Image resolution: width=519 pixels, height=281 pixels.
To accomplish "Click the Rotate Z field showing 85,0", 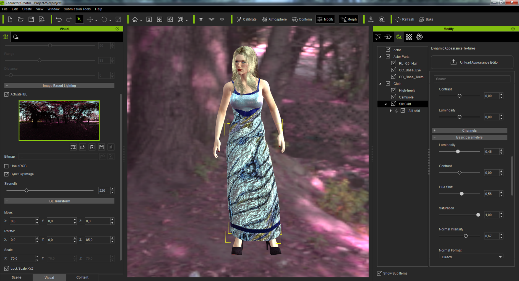I will (x=97, y=240).
